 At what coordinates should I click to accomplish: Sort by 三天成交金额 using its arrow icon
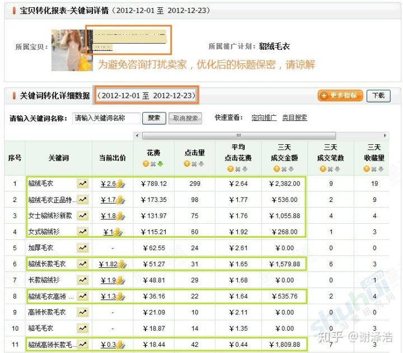(292, 170)
